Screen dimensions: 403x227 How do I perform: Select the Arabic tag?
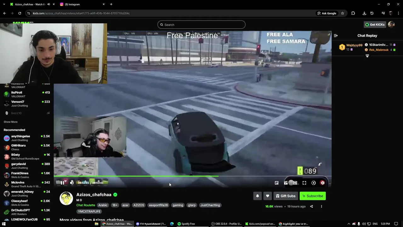(103, 205)
